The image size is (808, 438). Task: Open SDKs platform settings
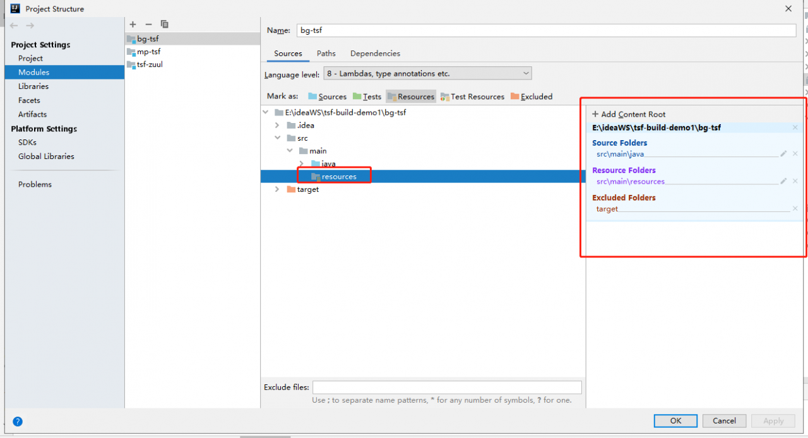point(27,143)
